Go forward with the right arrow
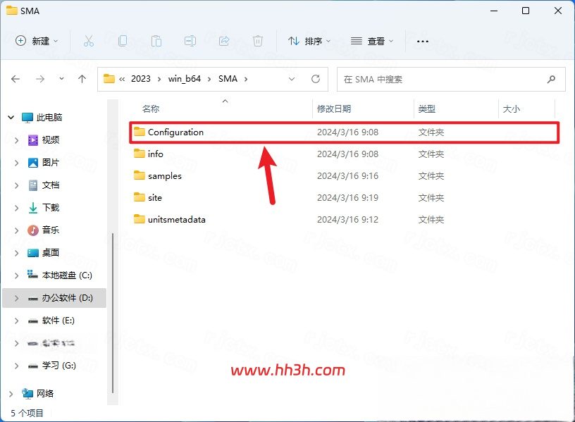 click(40, 79)
